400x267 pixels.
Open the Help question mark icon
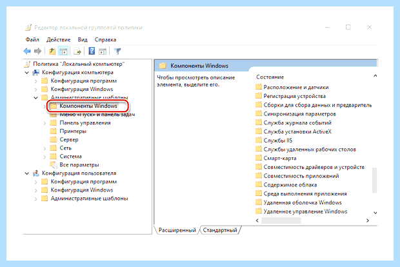click(92, 51)
